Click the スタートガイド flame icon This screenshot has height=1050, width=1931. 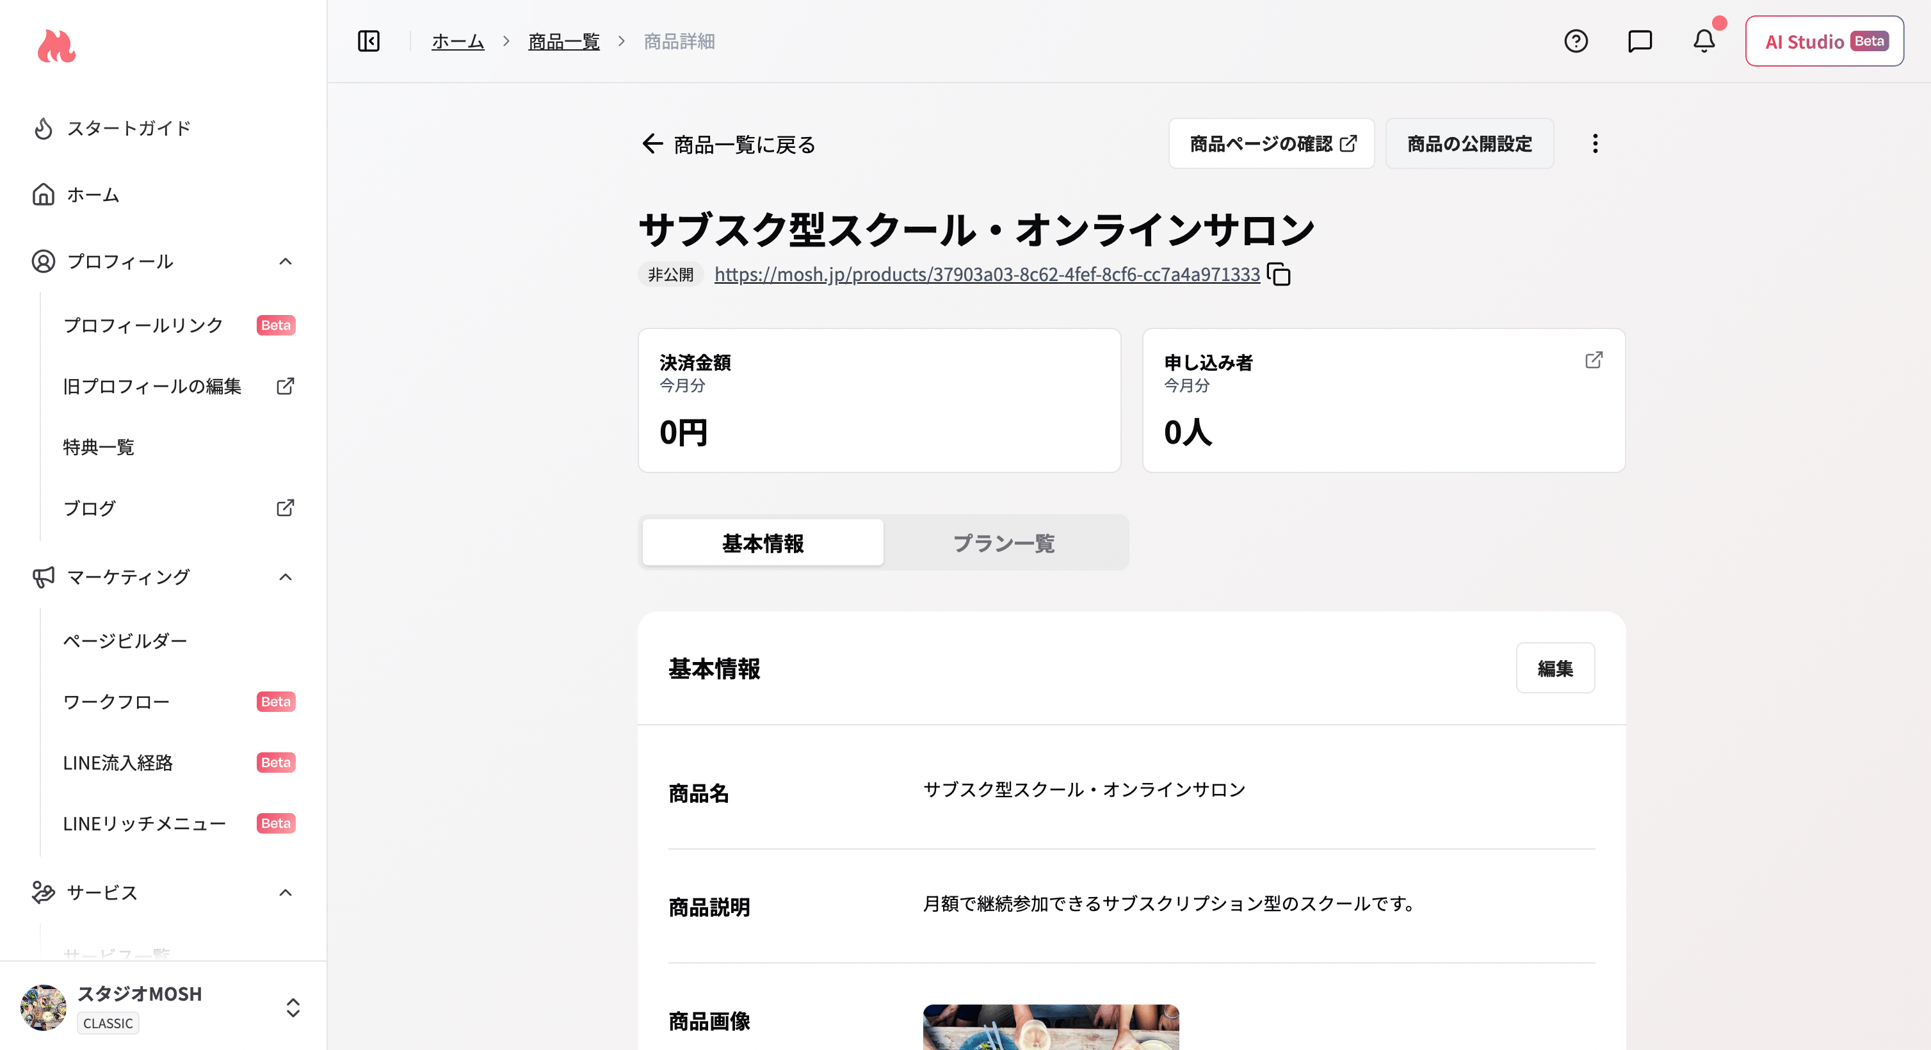44,128
